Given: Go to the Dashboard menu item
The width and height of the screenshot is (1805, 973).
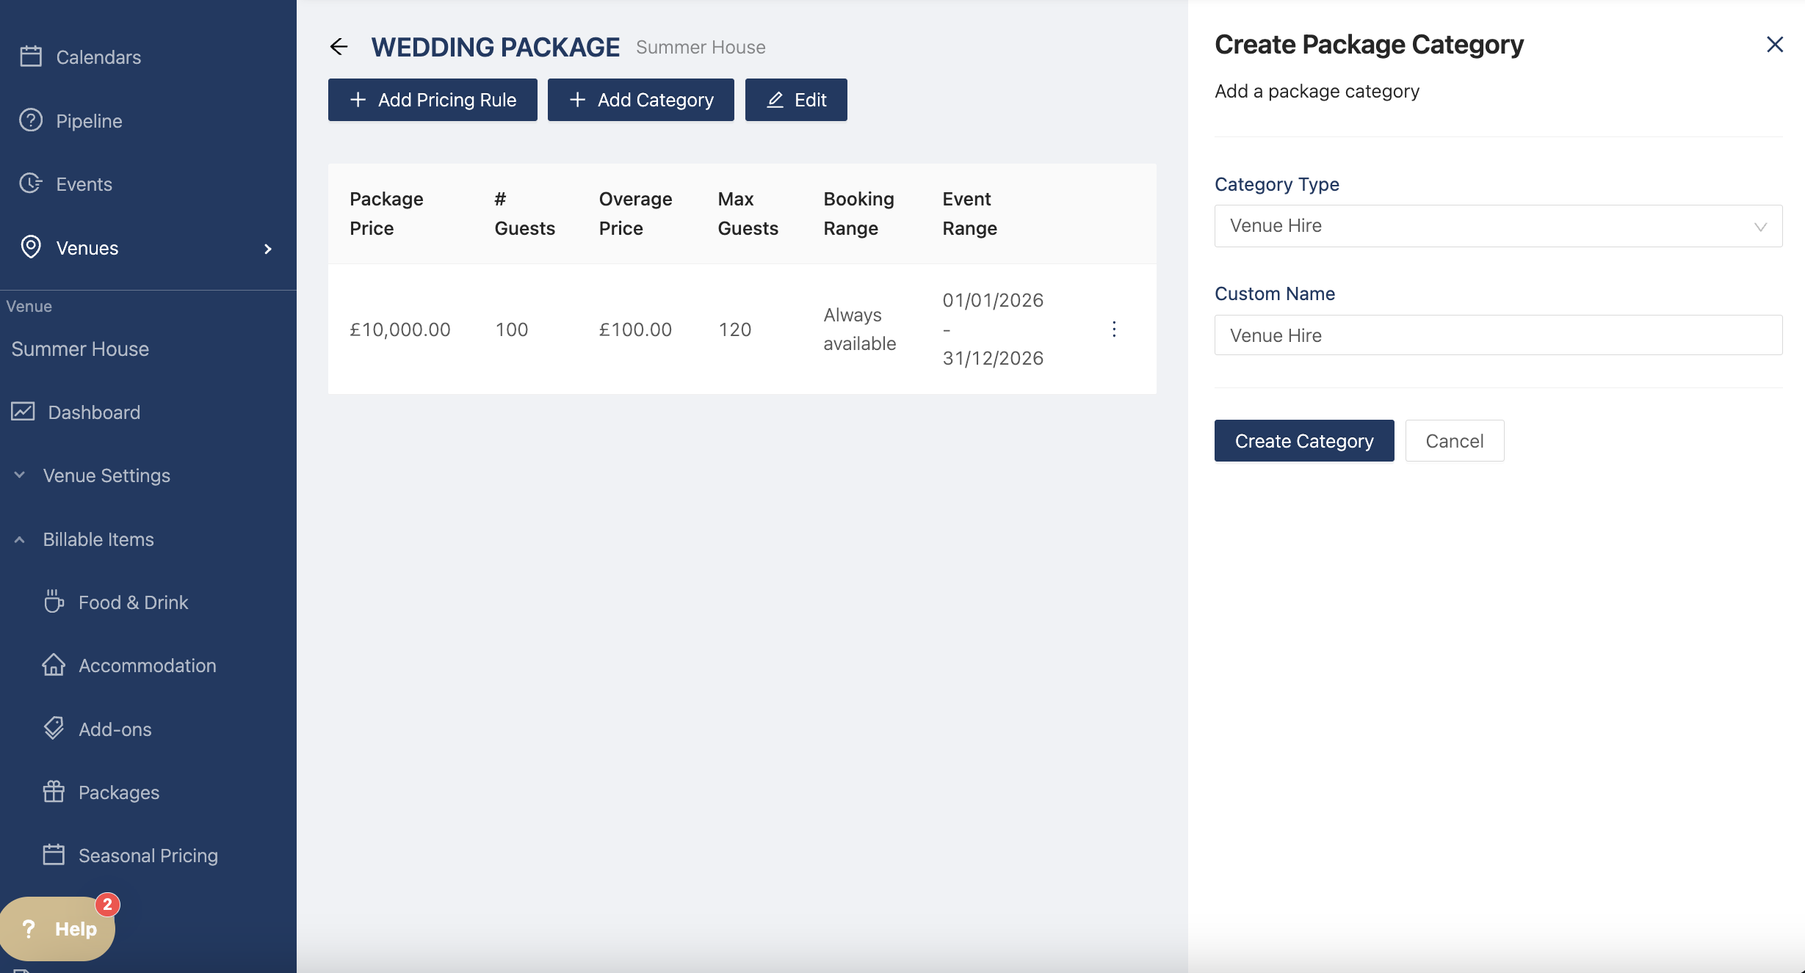Looking at the screenshot, I should coord(94,412).
